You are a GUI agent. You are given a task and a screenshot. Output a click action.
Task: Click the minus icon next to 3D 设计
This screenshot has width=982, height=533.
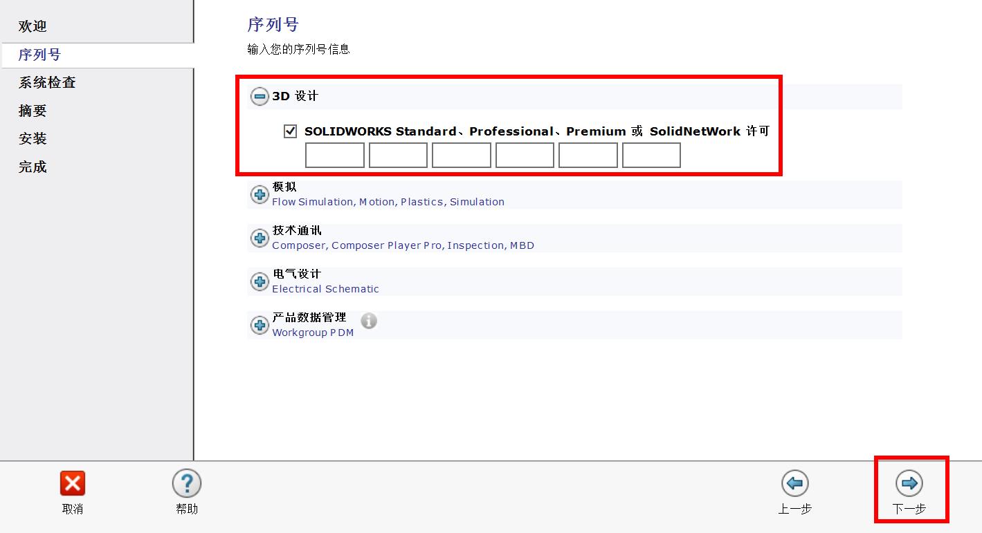260,95
